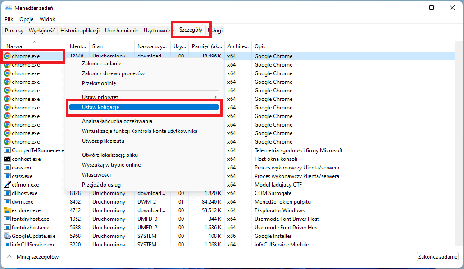Select Przekaż opinię menu entry
Screen dimensions: 464x269
[99, 83]
